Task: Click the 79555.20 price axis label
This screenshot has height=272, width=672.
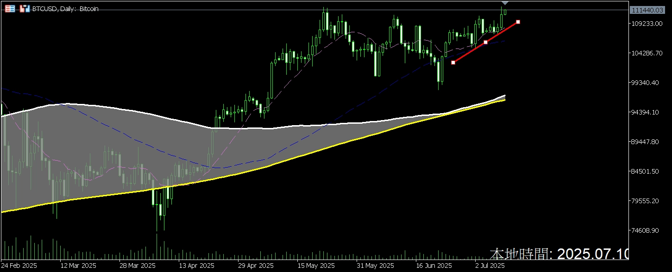Action: click(645, 201)
